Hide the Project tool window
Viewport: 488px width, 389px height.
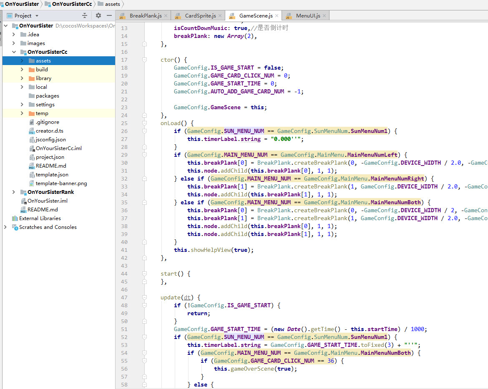(109, 15)
